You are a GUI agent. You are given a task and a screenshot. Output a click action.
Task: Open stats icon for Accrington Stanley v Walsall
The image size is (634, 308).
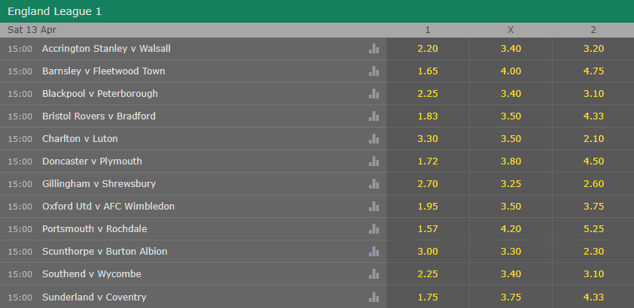point(374,49)
